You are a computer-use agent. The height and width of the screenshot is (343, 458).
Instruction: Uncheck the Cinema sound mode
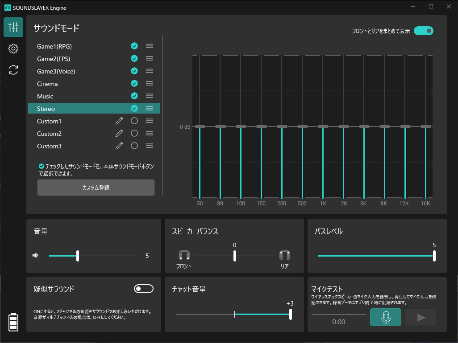tap(134, 84)
